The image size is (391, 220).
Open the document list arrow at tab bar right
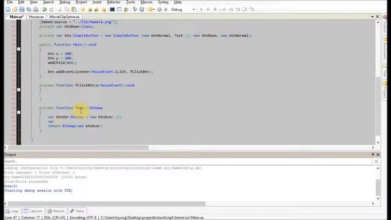click(373, 16)
